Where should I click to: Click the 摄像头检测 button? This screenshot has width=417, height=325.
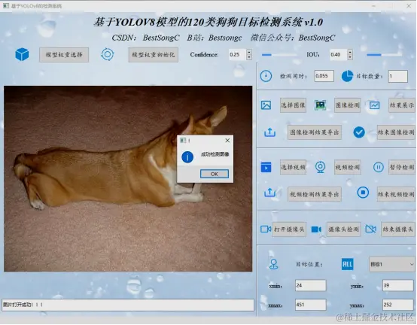tap(343, 229)
